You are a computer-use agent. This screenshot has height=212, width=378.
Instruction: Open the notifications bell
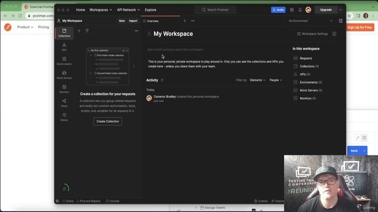coord(300,10)
